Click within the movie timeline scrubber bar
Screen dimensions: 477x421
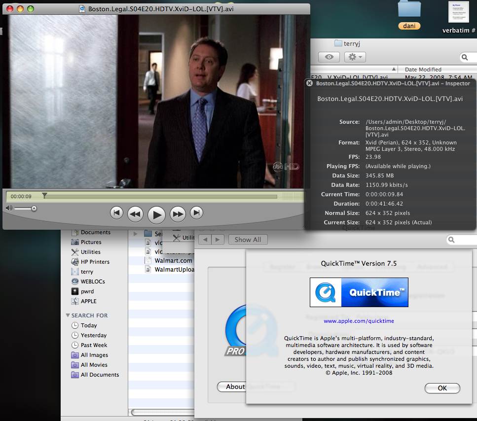[161, 197]
